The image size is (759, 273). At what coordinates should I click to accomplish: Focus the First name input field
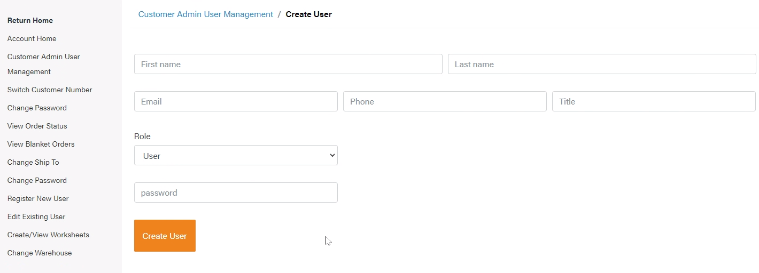click(288, 64)
